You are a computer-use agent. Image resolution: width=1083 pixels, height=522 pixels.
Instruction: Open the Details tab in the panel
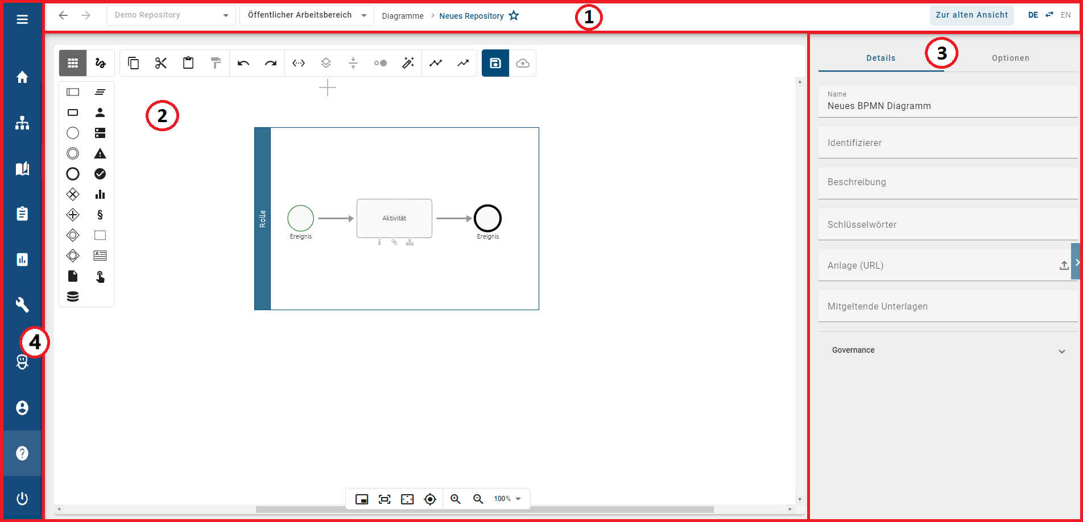[x=881, y=57]
